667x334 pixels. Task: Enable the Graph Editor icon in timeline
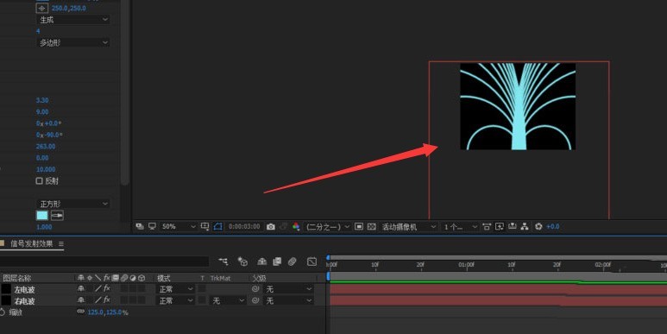311,262
